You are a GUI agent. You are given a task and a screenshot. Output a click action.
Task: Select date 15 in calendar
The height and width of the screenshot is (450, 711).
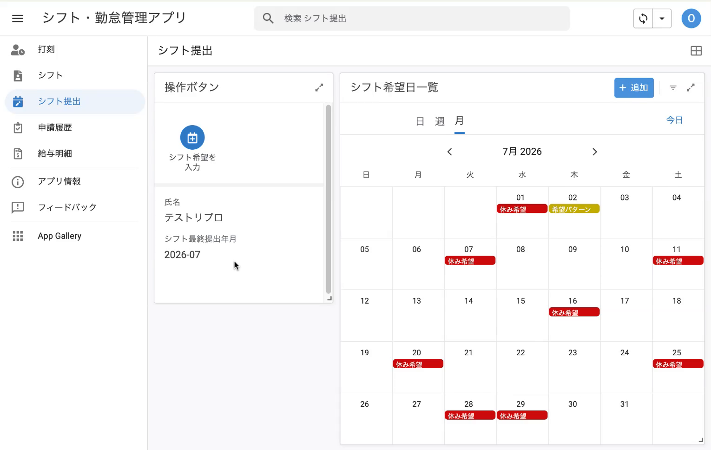click(520, 301)
